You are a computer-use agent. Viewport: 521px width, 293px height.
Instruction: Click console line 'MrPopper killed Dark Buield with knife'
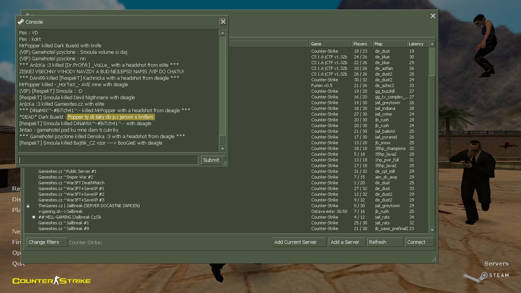pyautogui.click(x=60, y=46)
